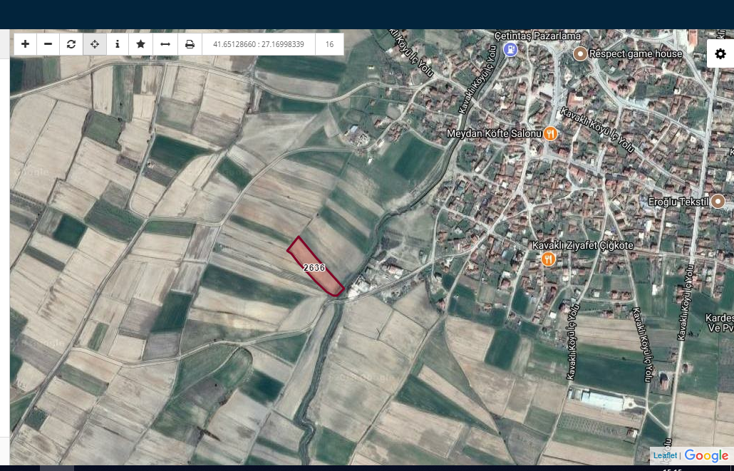Click Meydan Köfte Salonu restaurant marker
Screen dimensions: 734x471
pos(550,134)
